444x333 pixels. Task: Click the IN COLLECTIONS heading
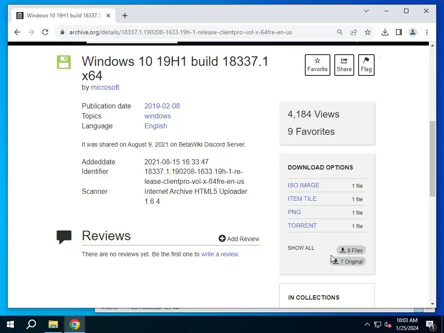pos(313,297)
